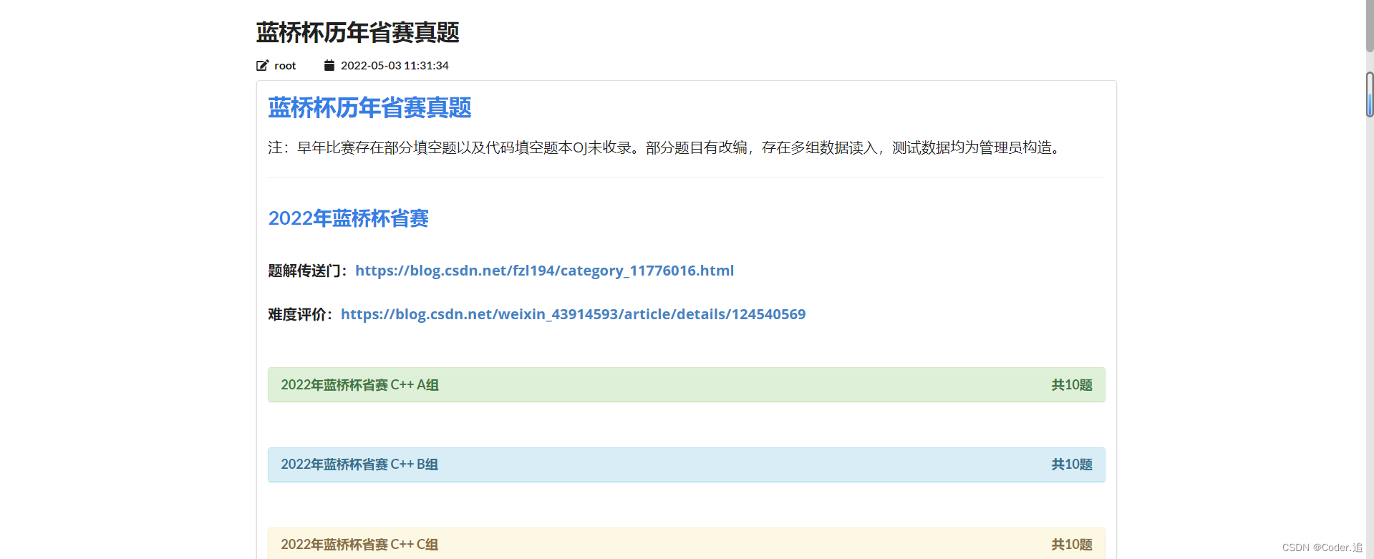Open the fzl194 category solutions link
Screen dimensions: 1374x559
click(544, 271)
